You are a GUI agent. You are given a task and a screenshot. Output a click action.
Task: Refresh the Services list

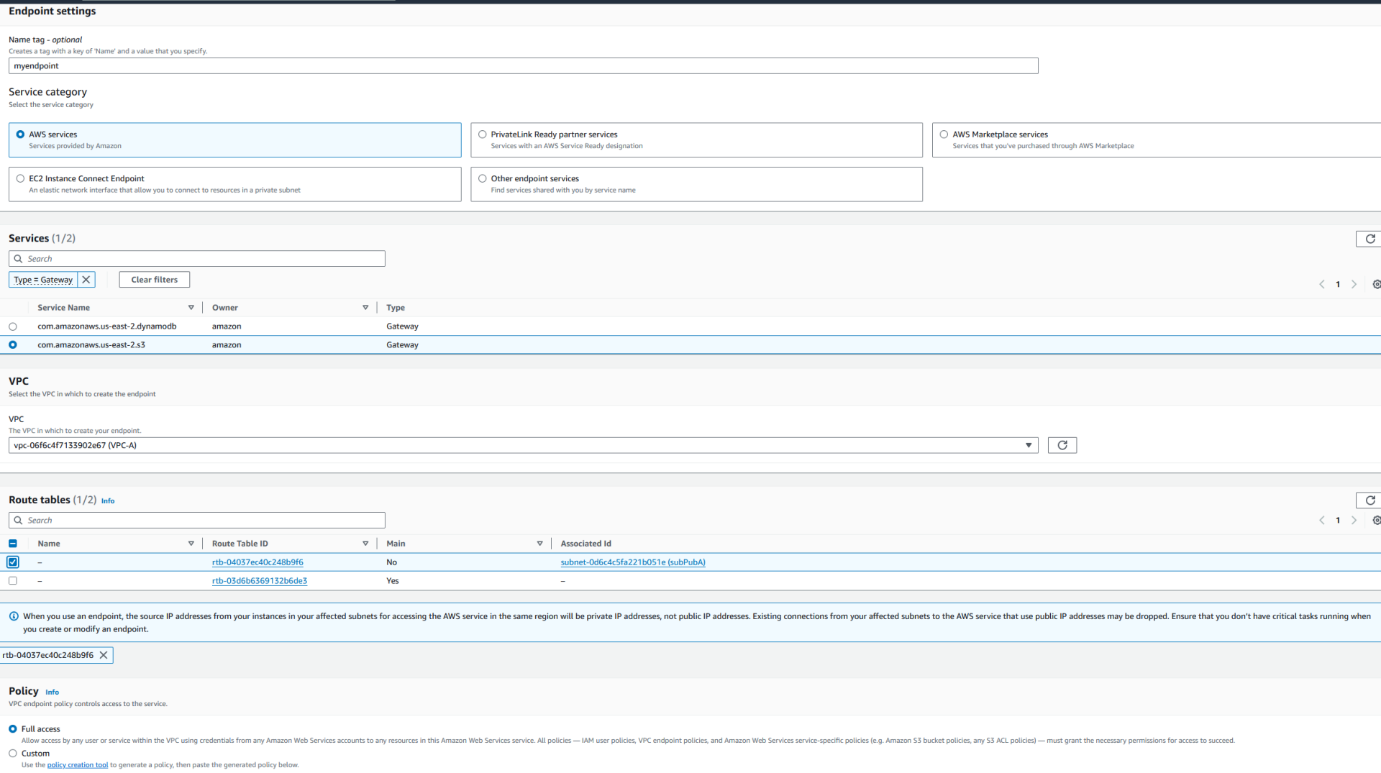1370,239
